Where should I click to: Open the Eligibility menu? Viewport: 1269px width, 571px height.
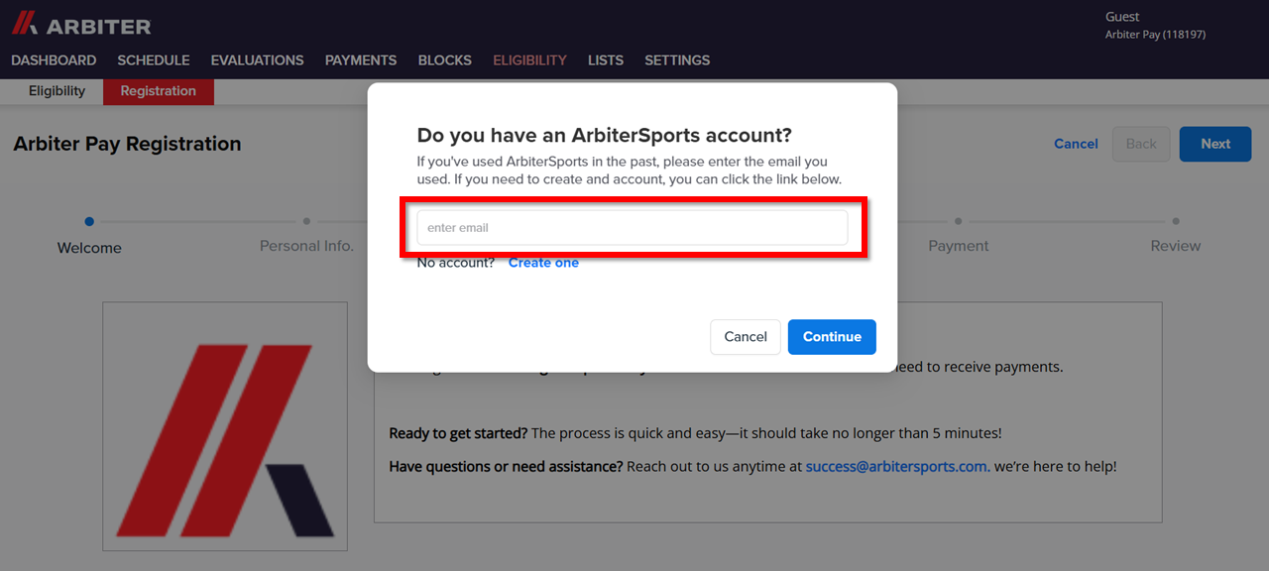[x=530, y=60]
